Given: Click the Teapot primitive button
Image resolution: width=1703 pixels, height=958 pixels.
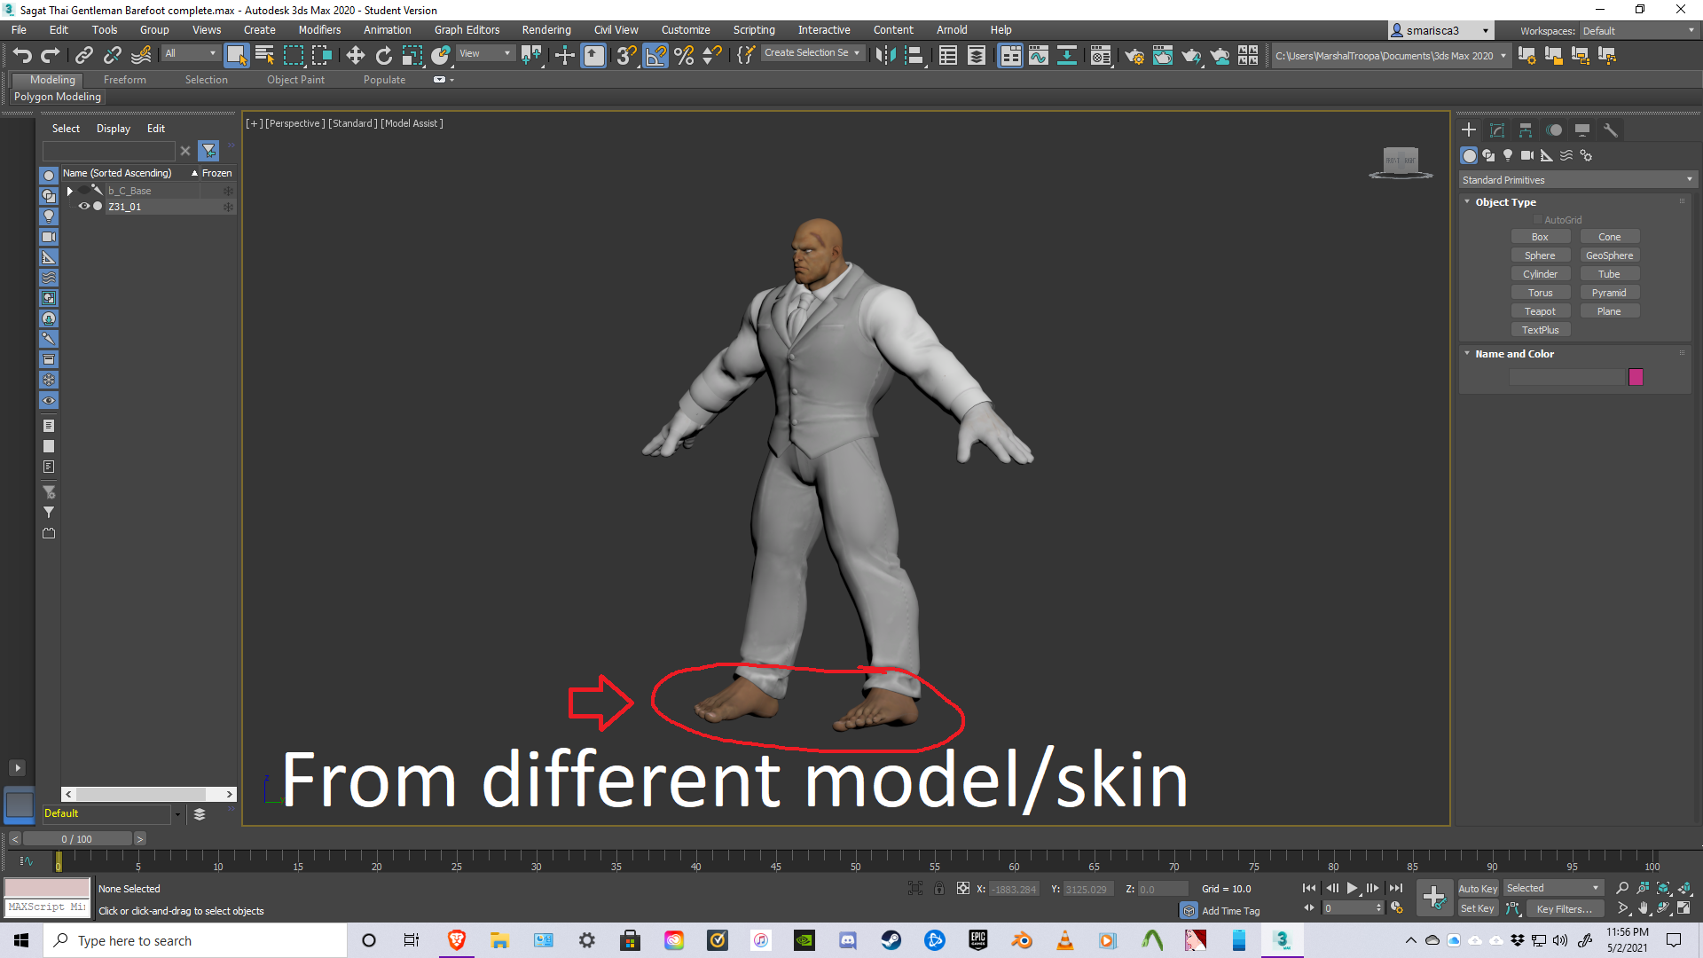Looking at the screenshot, I should (x=1541, y=311).
